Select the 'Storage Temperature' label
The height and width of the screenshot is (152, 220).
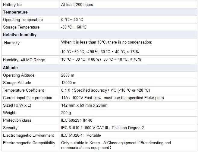tap(21, 27)
